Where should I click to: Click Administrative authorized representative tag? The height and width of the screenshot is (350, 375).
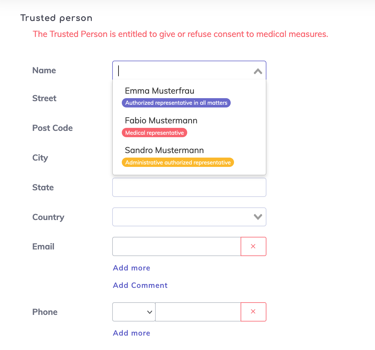tap(178, 162)
